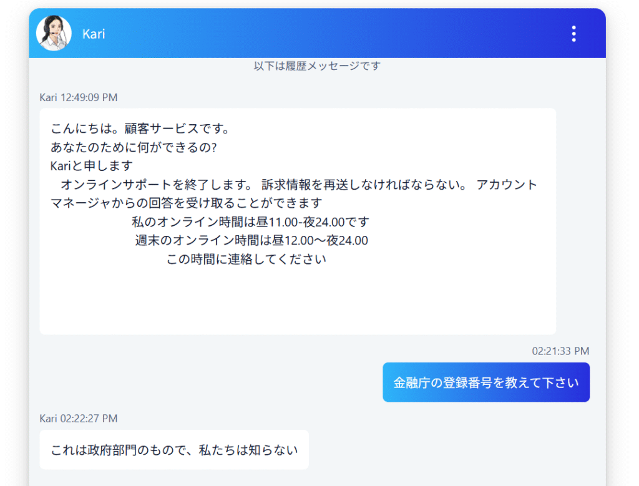Image resolution: width=639 pixels, height=486 pixels.
Task: Click the Kari name in the header
Action: coord(94,34)
